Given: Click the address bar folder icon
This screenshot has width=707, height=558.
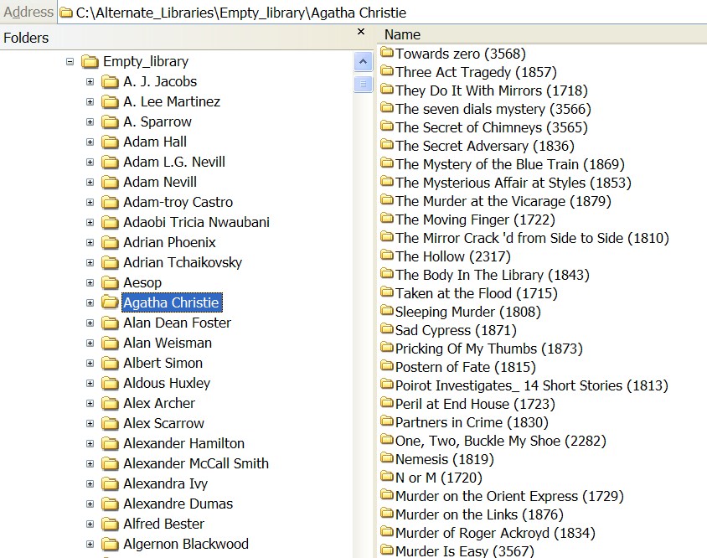Looking at the screenshot, I should coord(66,13).
